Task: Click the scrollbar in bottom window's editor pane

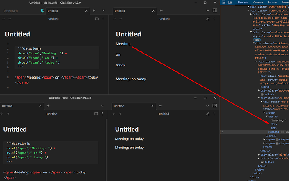Action: click(106, 150)
